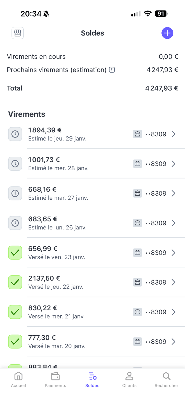The height and width of the screenshot is (403, 185).
Task: Tap green checkmark for 656,99 € payout
Action: pos(15,253)
